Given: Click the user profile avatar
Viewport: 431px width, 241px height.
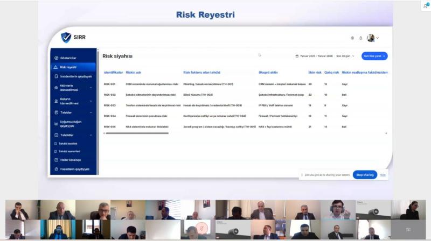Looking at the screenshot, I should pyautogui.click(x=371, y=38).
